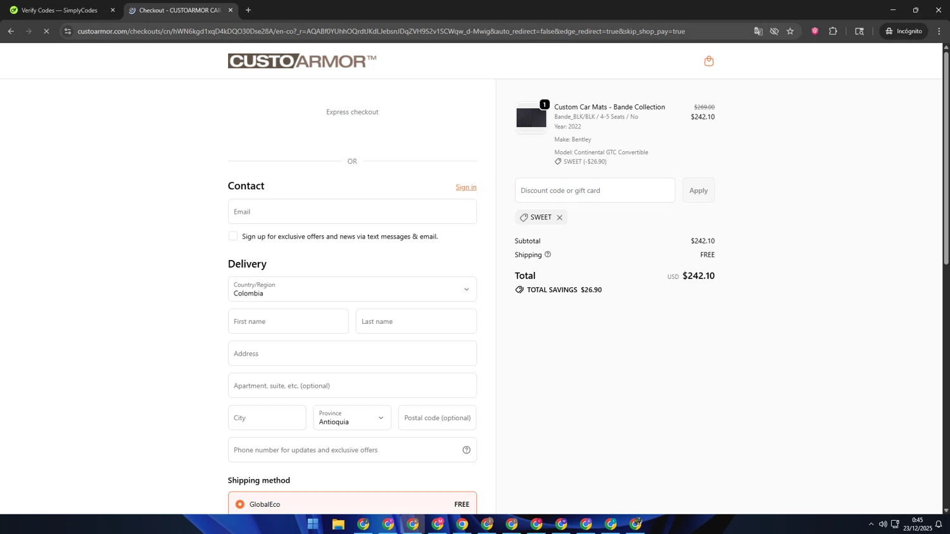Open the notifications bell in system tray
The image size is (950, 534).
(x=939, y=524)
